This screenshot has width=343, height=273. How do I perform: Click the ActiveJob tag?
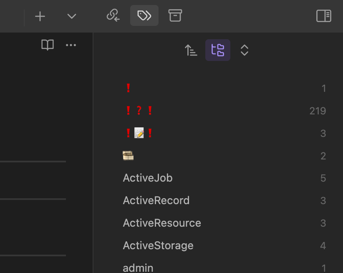(x=148, y=178)
